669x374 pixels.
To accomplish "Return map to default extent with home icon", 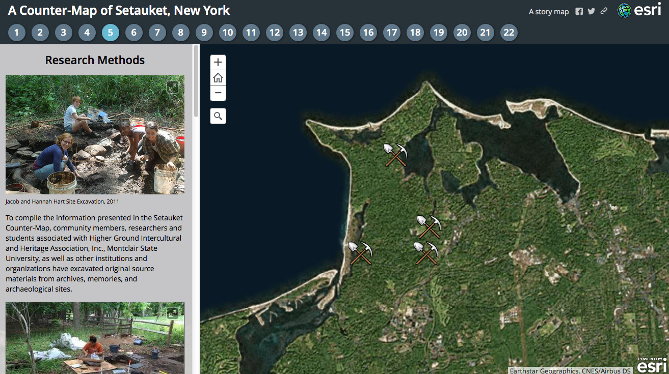I will click(218, 77).
